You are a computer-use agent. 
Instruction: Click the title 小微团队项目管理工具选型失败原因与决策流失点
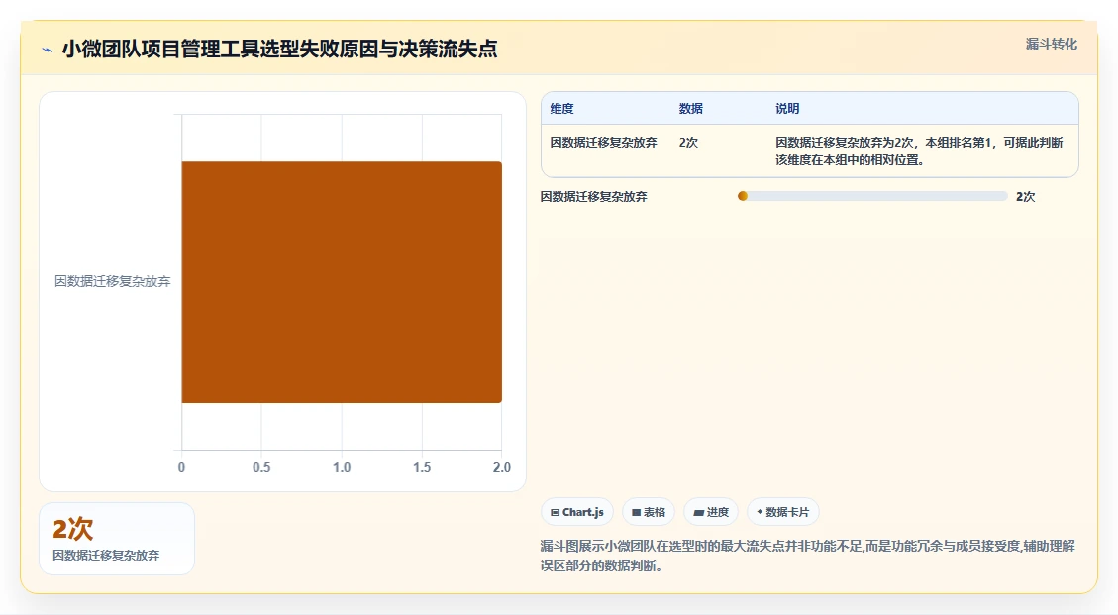279,50
